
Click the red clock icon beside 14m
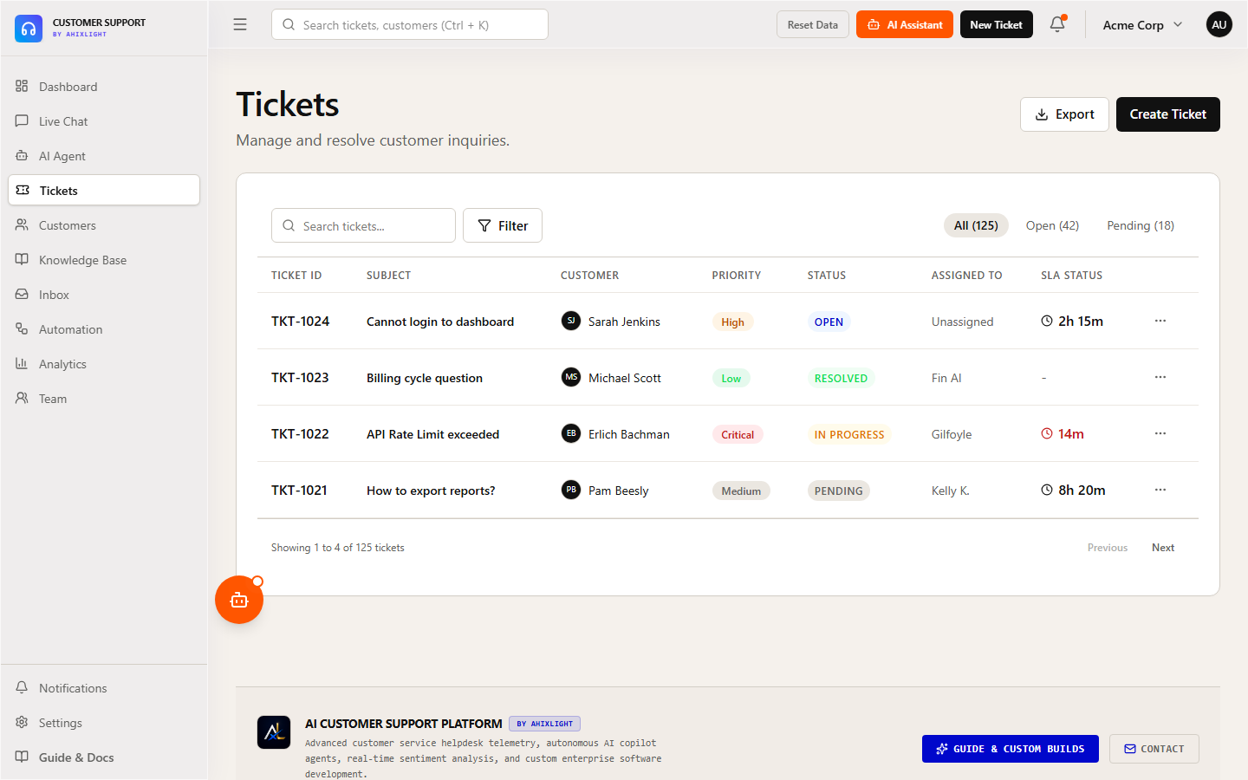(x=1047, y=433)
